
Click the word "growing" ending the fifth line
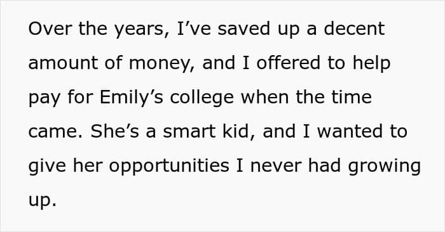[384, 167]
